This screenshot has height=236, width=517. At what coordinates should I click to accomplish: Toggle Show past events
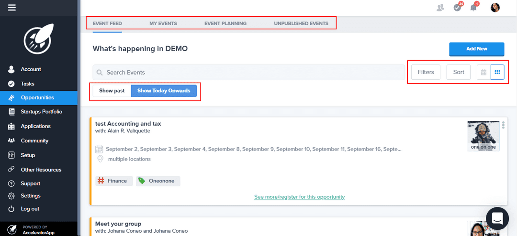pos(112,91)
